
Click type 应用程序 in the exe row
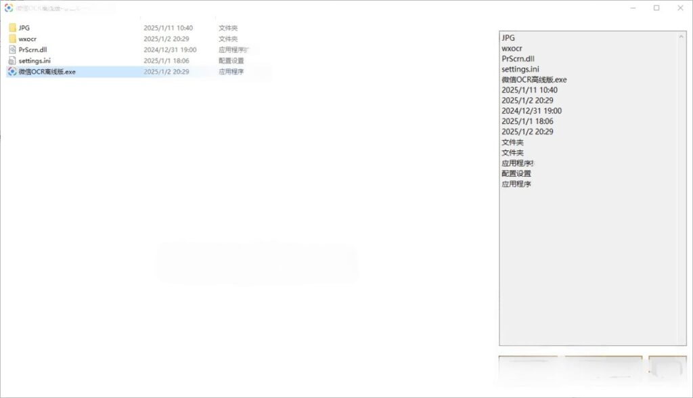231,72
